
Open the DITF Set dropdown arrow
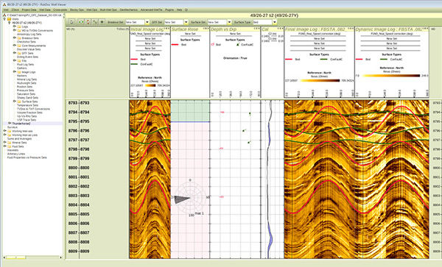click(x=186, y=22)
